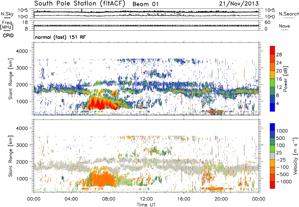Click the "500" value on the Velocity color bar

click(x=281, y=138)
